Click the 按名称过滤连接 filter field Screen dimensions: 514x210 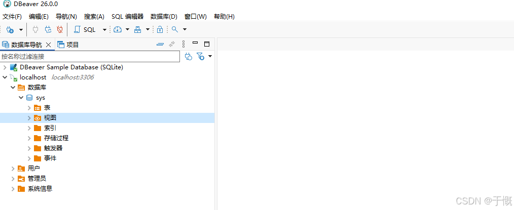90,57
